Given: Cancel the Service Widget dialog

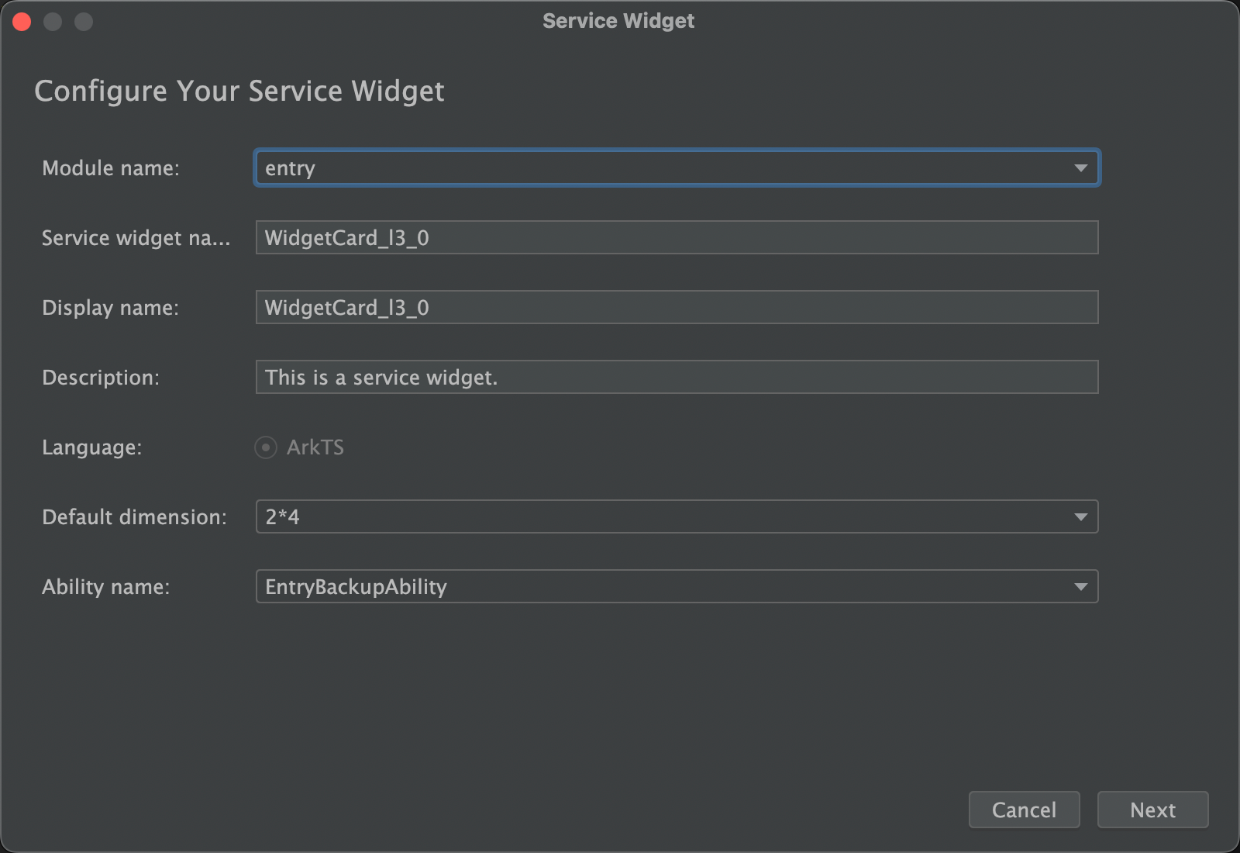Looking at the screenshot, I should [1024, 810].
